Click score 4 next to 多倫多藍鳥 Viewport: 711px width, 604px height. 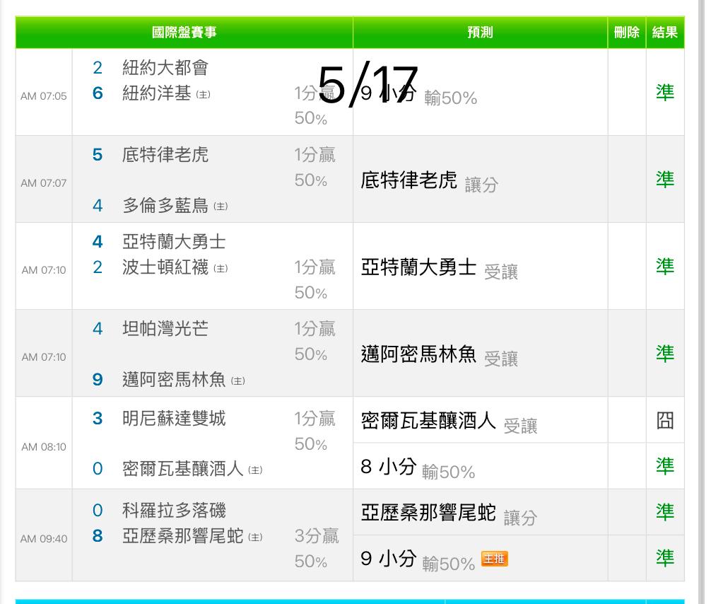[x=98, y=206]
